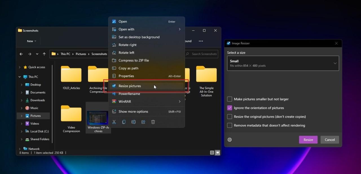Enable Resize the original pictures option

point(230,116)
